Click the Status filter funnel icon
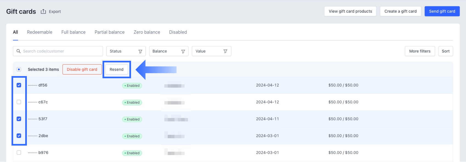This screenshot has height=162, width=466. 140,51
